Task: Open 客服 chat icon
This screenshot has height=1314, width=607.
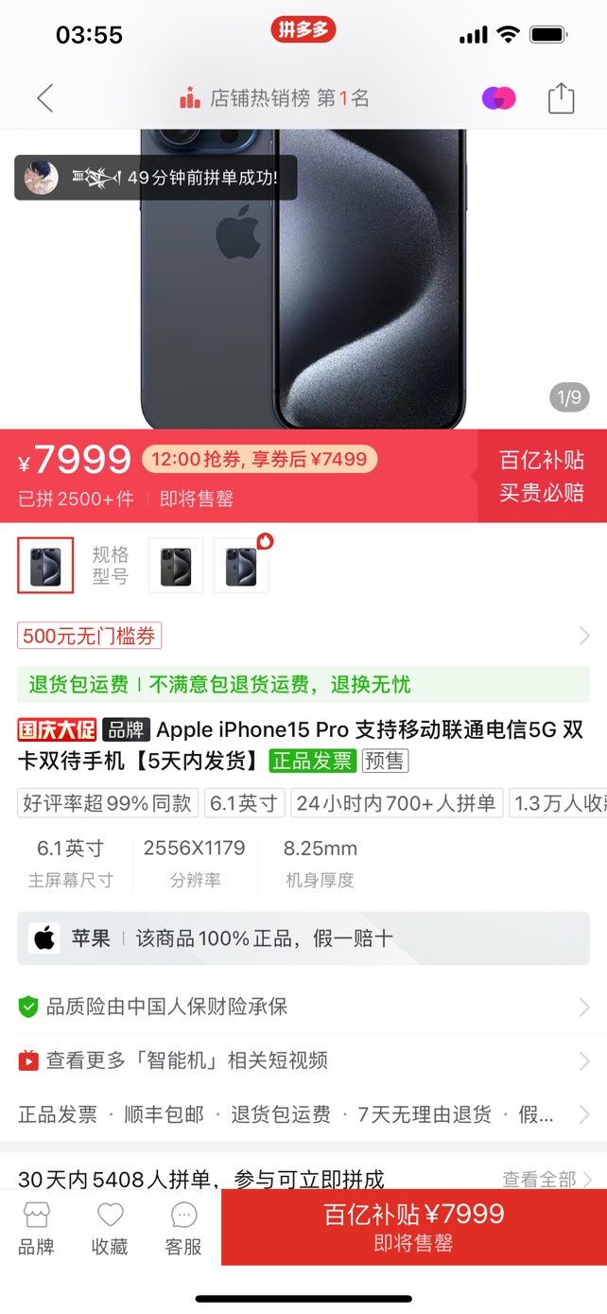Action: pyautogui.click(x=183, y=1228)
